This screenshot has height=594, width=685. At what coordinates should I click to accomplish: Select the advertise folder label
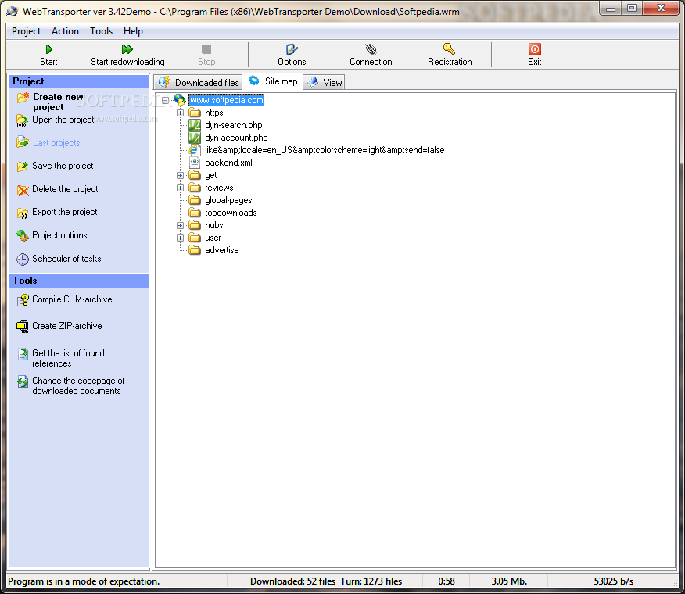coord(222,250)
